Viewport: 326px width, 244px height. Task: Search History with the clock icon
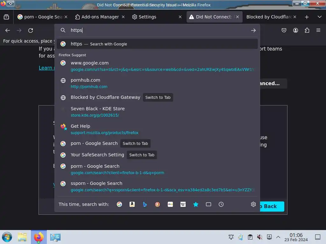click(221, 204)
